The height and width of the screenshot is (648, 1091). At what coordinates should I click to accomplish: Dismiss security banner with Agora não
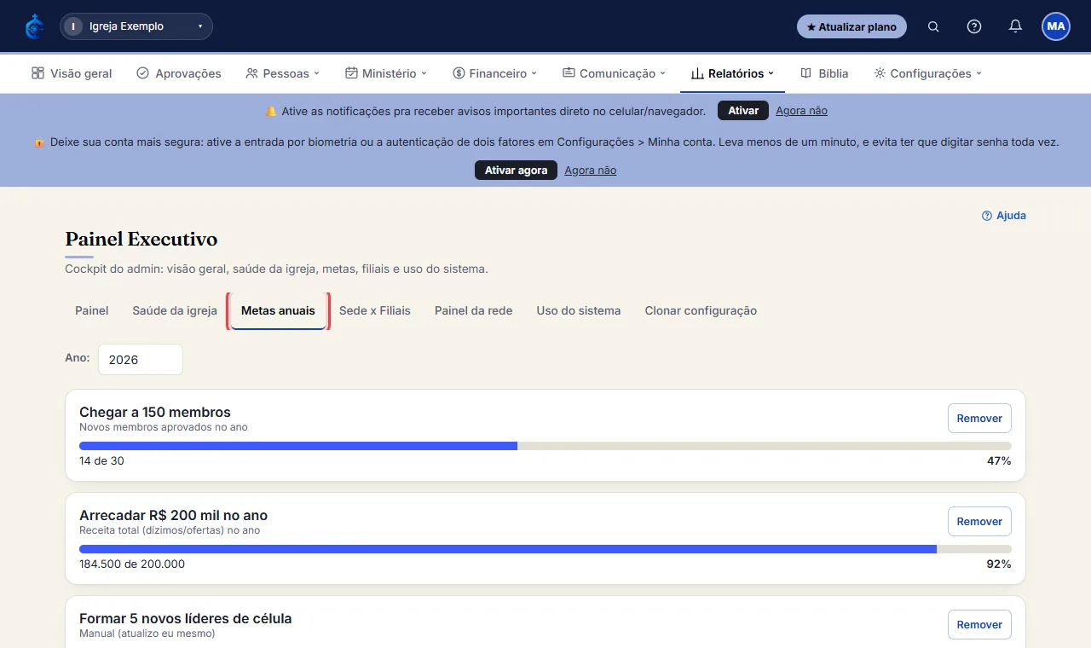pos(590,171)
